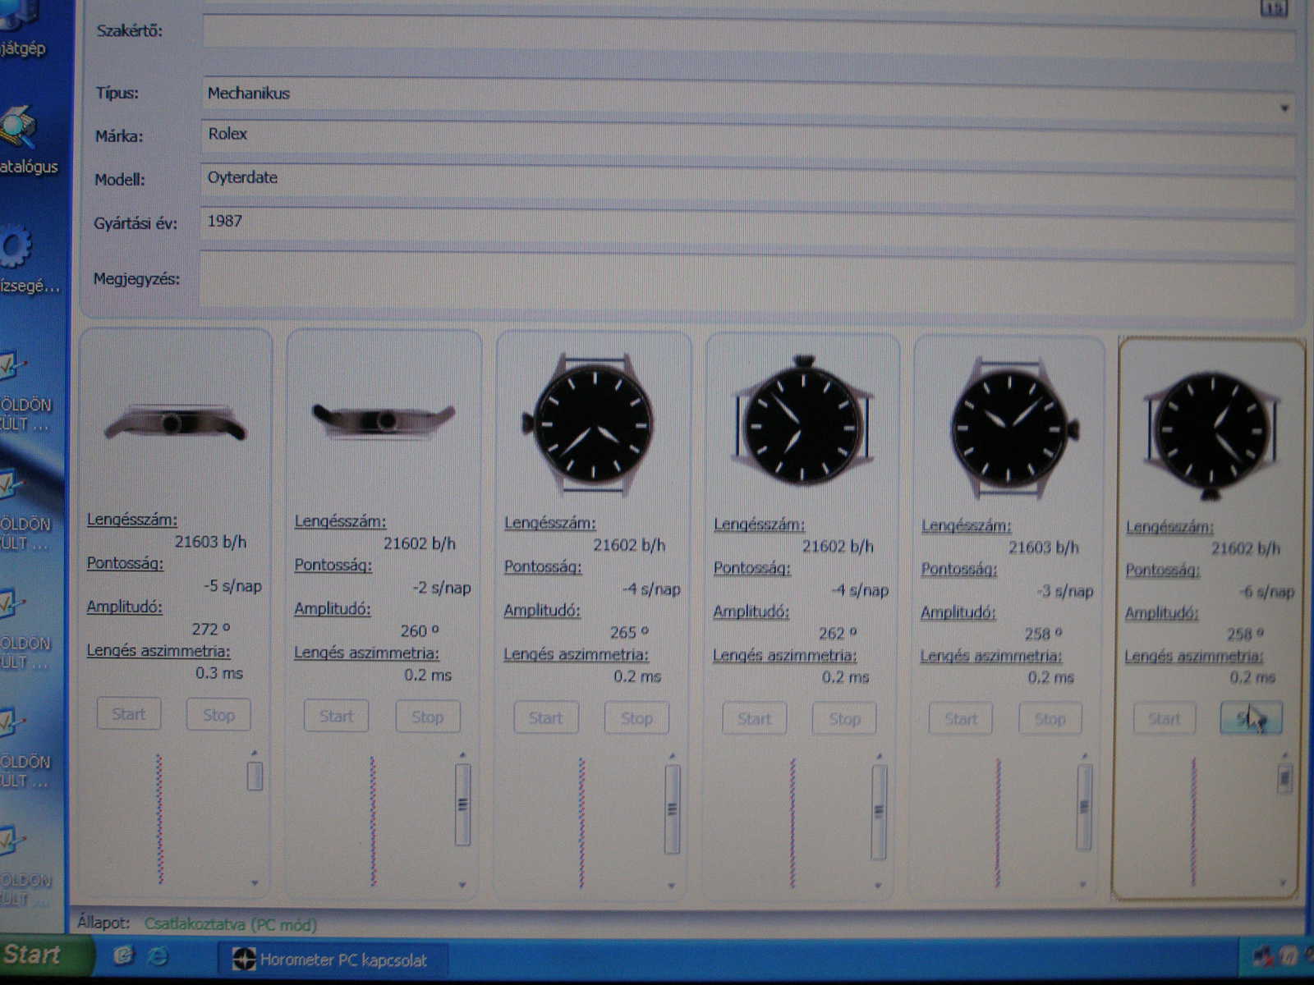The height and width of the screenshot is (985, 1314).
Task: Start measurement in the -3 s/nap panel
Action: click(960, 720)
